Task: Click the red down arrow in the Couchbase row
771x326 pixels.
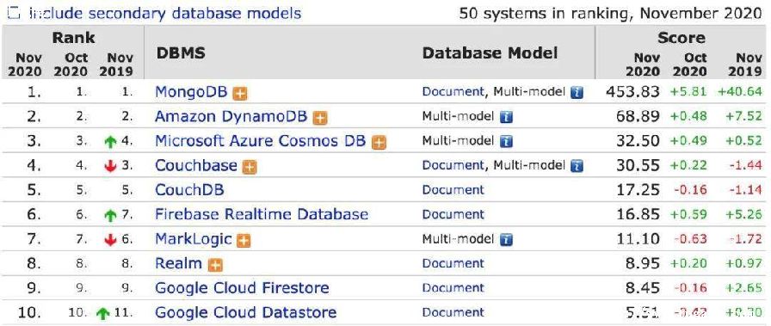Action: 111,167
